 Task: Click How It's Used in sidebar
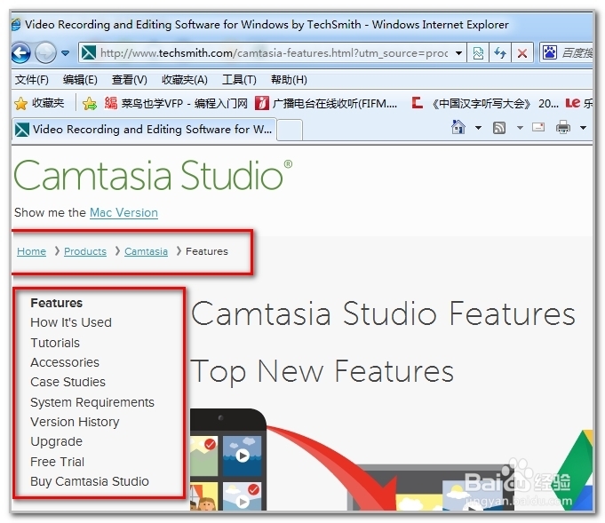[71, 322]
